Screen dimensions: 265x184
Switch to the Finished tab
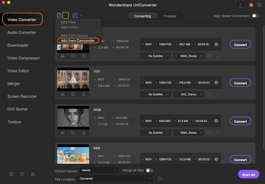(x=170, y=16)
